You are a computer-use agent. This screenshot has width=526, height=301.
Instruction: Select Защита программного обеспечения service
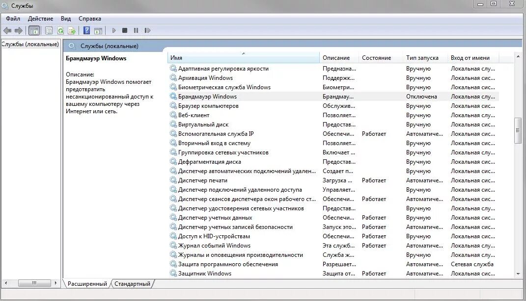coord(334,264)
